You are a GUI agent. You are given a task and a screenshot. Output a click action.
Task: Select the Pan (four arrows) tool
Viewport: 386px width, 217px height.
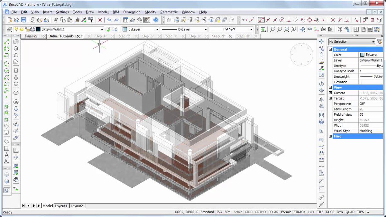pyautogui.click(x=303, y=29)
